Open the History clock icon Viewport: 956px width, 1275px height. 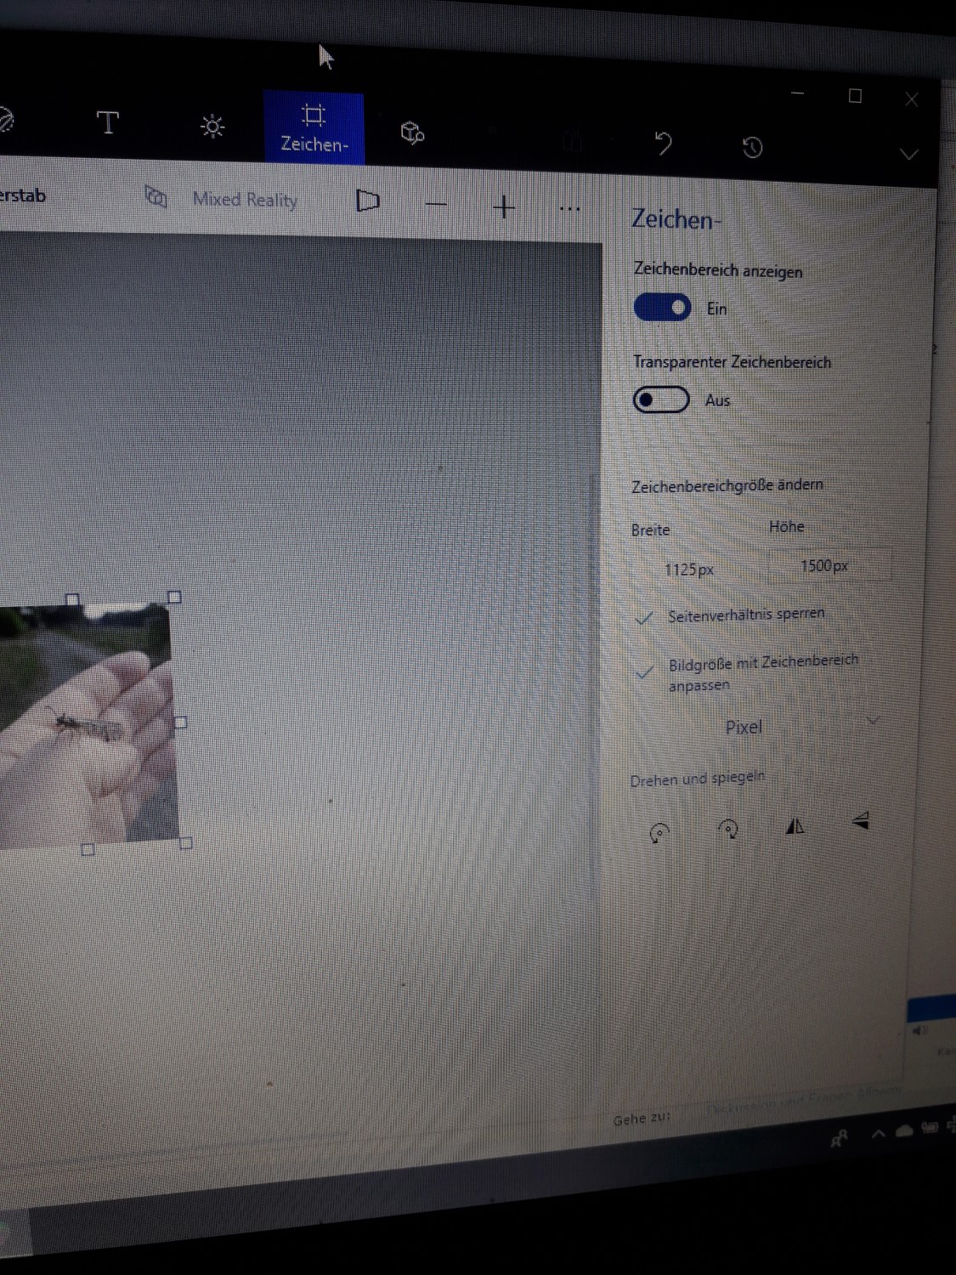[x=752, y=148]
